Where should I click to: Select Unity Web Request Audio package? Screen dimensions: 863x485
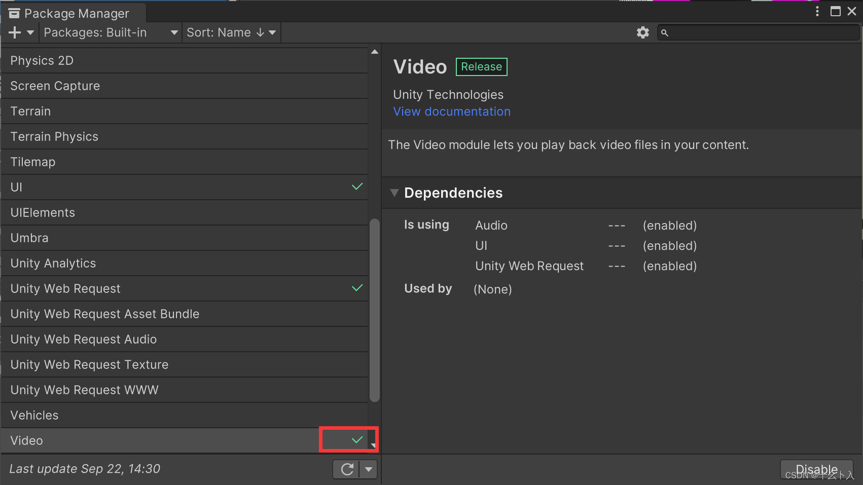[185, 339]
